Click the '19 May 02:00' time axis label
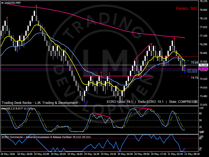The image size is (209, 157). coord(42,154)
